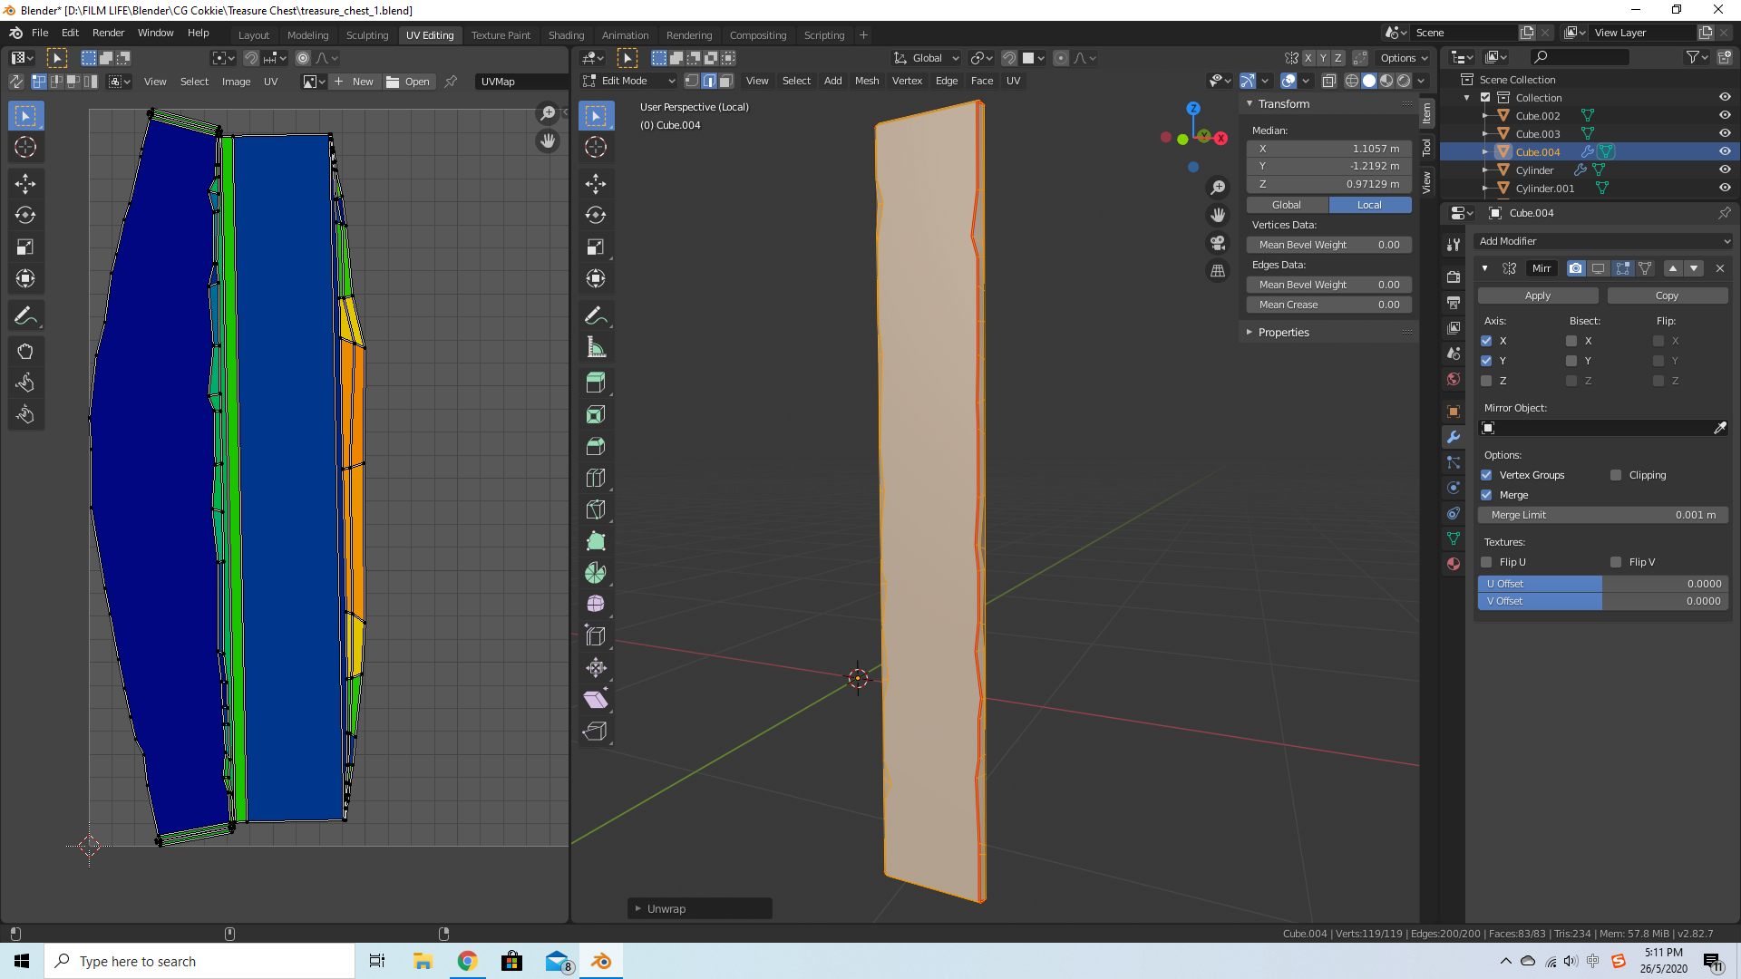Select the Annotate tool in the 3D viewport toolbar
This screenshot has width=1741, height=979.
point(596,315)
